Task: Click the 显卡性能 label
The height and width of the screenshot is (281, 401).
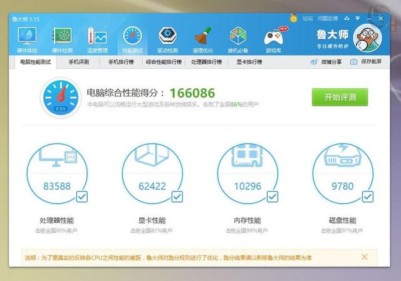Action: (x=152, y=220)
